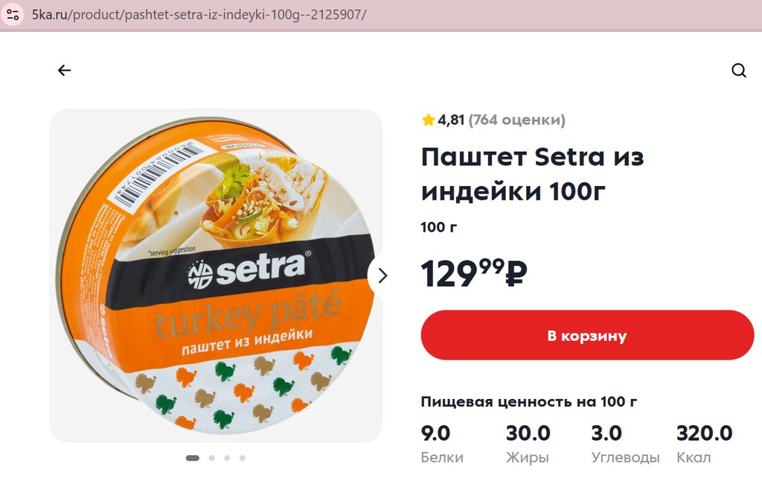Add the product with "В корзину" button
This screenshot has width=762, height=484.
pos(587,336)
